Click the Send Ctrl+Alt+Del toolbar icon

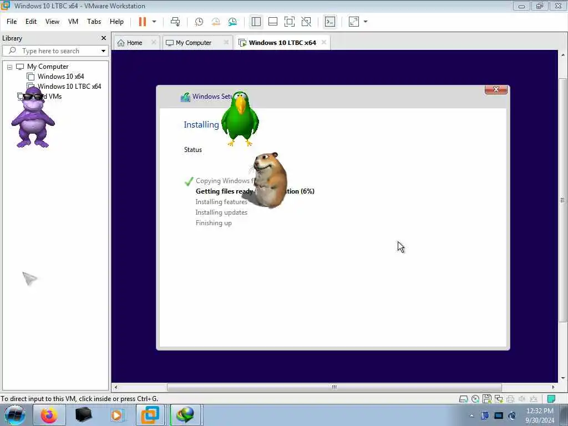pyautogui.click(x=175, y=22)
